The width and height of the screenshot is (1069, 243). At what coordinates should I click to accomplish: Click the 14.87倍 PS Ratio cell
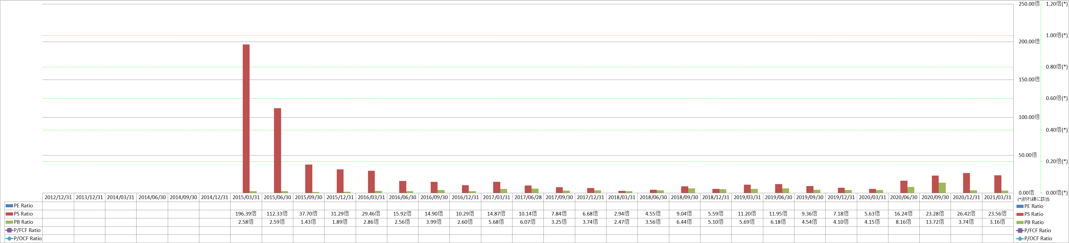(497, 214)
